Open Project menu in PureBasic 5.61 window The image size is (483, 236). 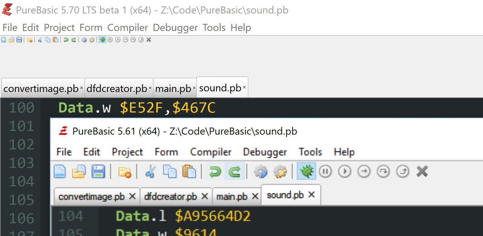[128, 152]
